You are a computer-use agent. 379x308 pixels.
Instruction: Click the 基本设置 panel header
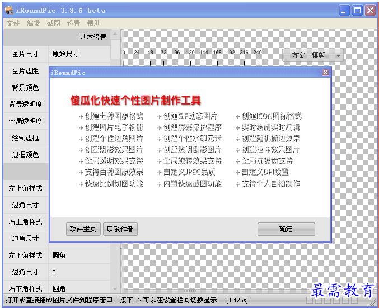(57, 37)
